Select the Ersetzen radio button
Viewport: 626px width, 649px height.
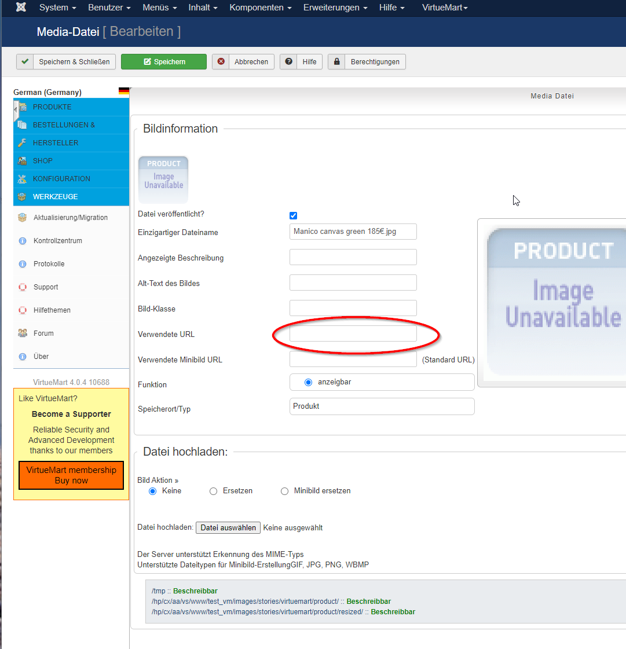pos(213,491)
